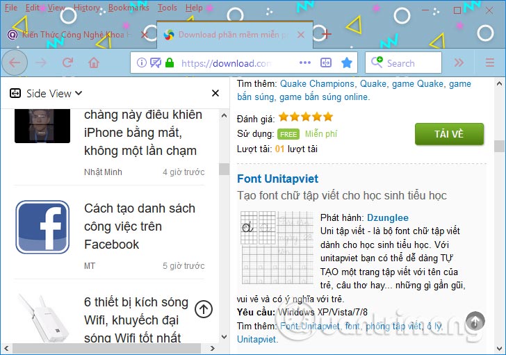Viewport: 506px width, 355px height.
Task: Click the Font Unitapviet handwriting preview image
Action: pyautogui.click(x=277, y=247)
